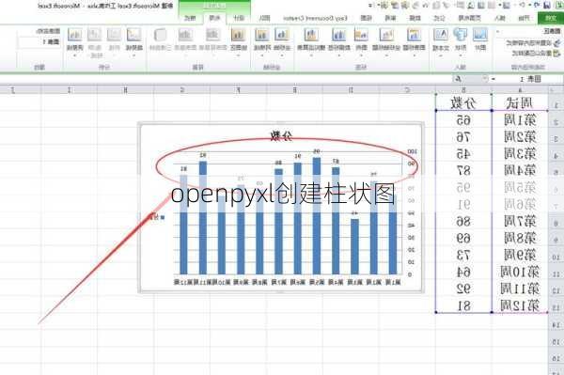Switch to chart tools 格式 (Format) tab
The height and width of the screenshot is (375, 564).
coord(190,18)
